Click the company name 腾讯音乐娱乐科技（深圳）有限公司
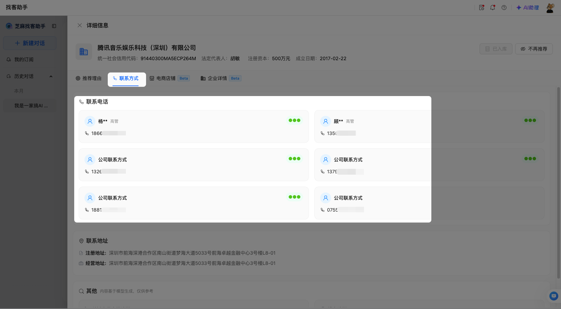Viewport: 561px width, 309px height. (147, 48)
